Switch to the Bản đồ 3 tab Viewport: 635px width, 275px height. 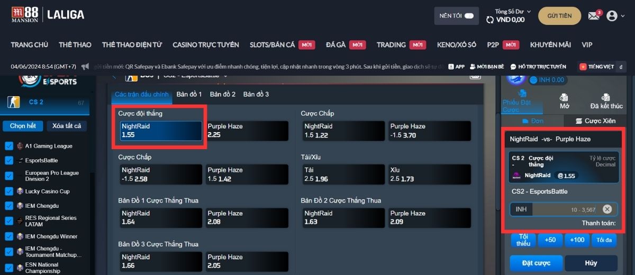(256, 94)
